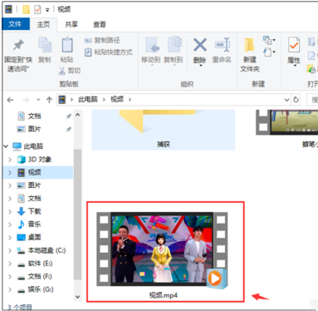Open pinned 文档 in Quick access
Image resolution: width=318 pixels, height=311 pixels.
click(x=34, y=116)
